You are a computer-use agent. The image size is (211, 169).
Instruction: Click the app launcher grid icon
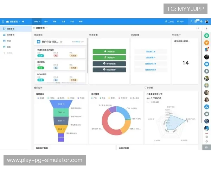coord(3,21)
